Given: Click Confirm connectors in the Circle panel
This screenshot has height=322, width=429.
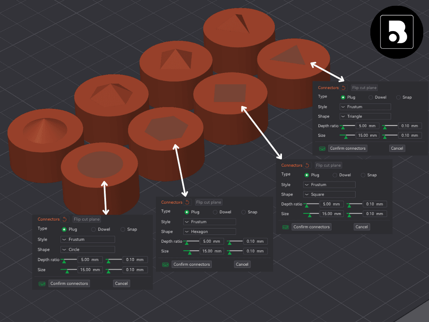Looking at the screenshot, I should tap(69, 284).
